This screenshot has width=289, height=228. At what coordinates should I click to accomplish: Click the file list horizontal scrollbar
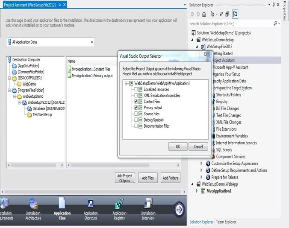click(x=124, y=165)
